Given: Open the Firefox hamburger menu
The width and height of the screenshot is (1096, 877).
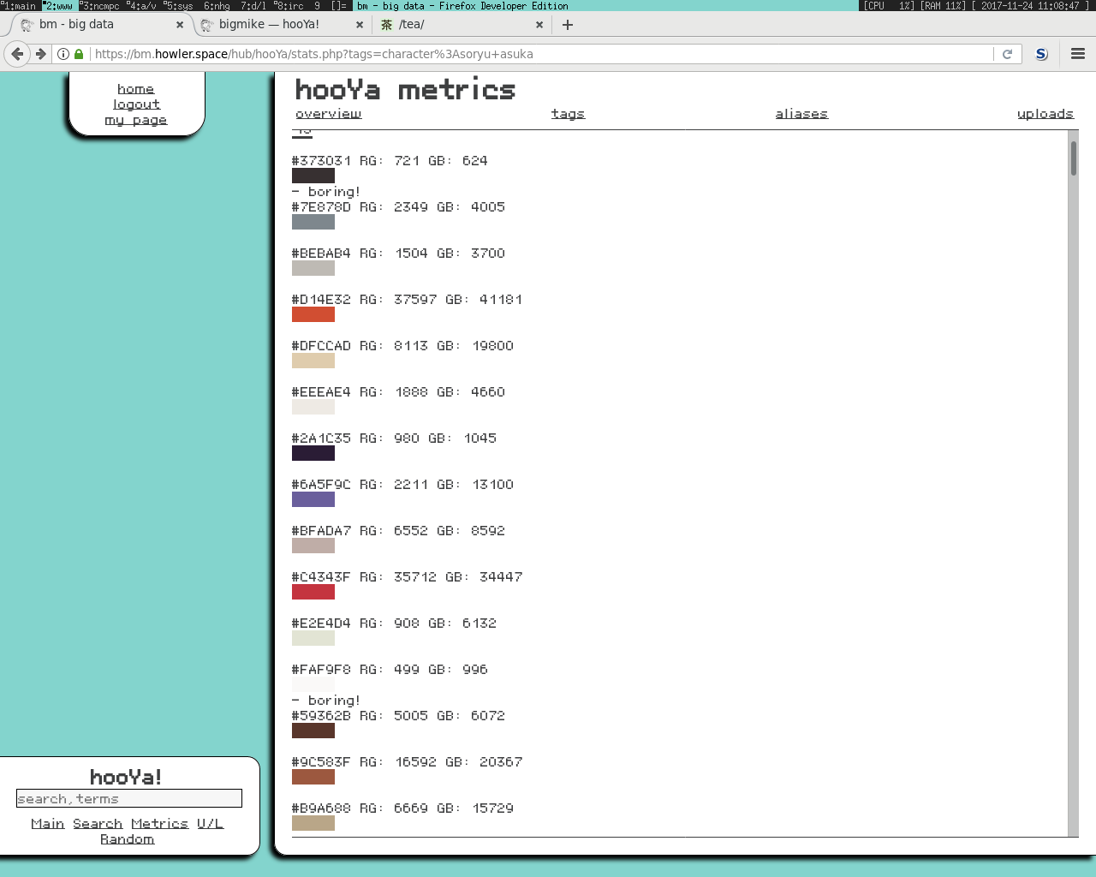Looking at the screenshot, I should tap(1078, 54).
